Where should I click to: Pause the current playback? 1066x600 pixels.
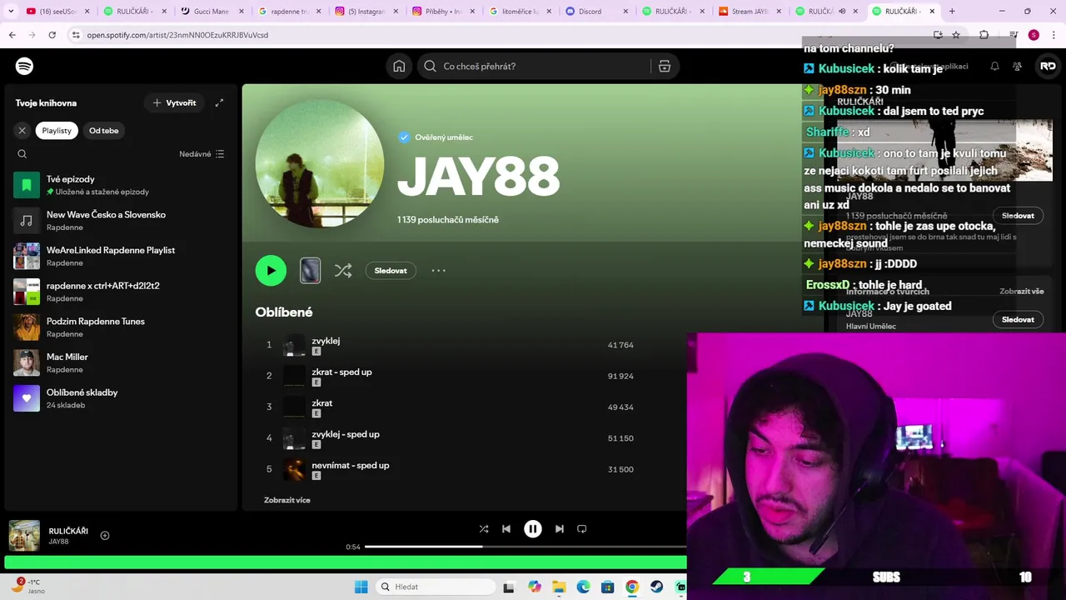click(x=533, y=528)
